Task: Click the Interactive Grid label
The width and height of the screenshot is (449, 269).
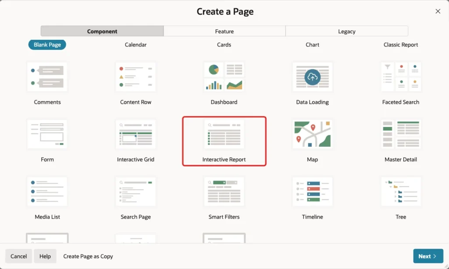Action: (x=136, y=159)
